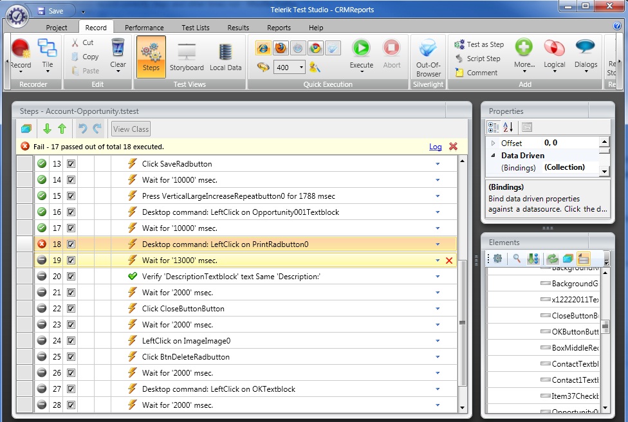Click the green Execute play icon

point(361,48)
